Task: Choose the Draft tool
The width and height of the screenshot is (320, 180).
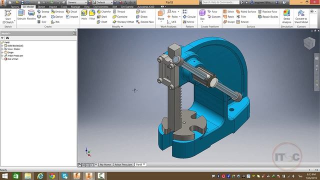Action: (102, 22)
